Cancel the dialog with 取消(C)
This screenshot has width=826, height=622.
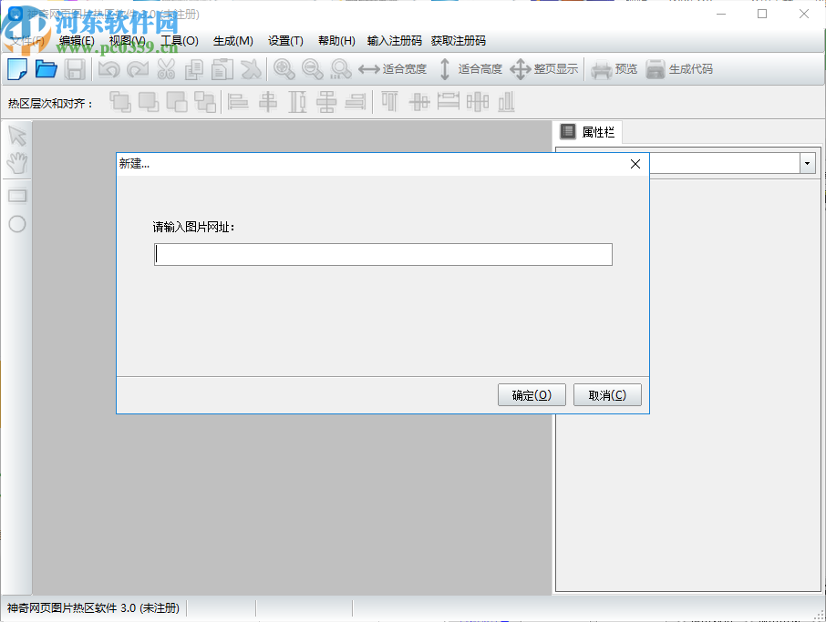(607, 394)
